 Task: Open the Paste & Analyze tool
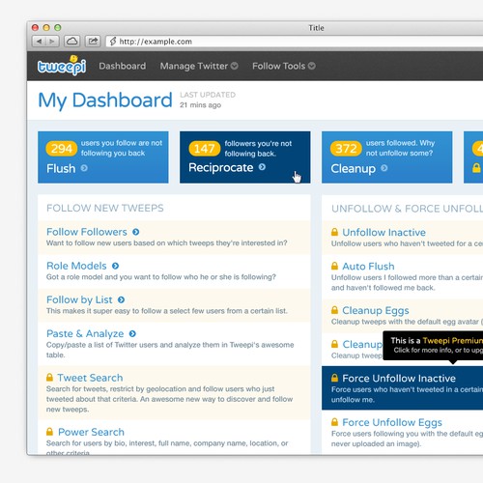pos(85,333)
